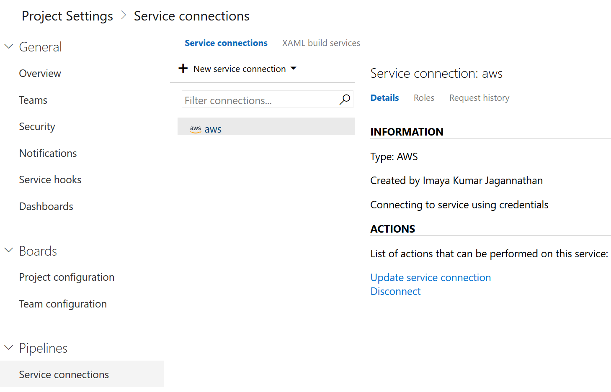Collapse the Pipelines section chevron

tap(9, 348)
